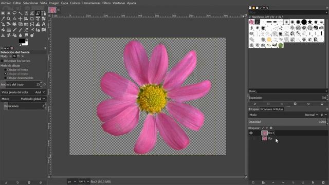Select the Paintbrush tool

21,30
